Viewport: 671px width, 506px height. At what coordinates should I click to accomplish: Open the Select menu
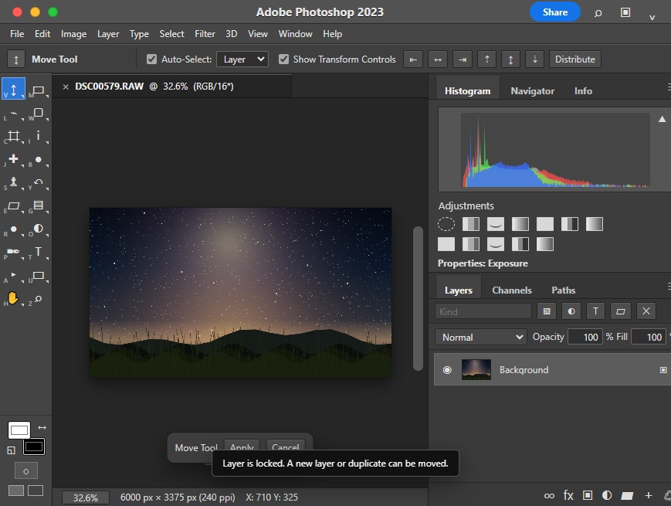(x=171, y=34)
